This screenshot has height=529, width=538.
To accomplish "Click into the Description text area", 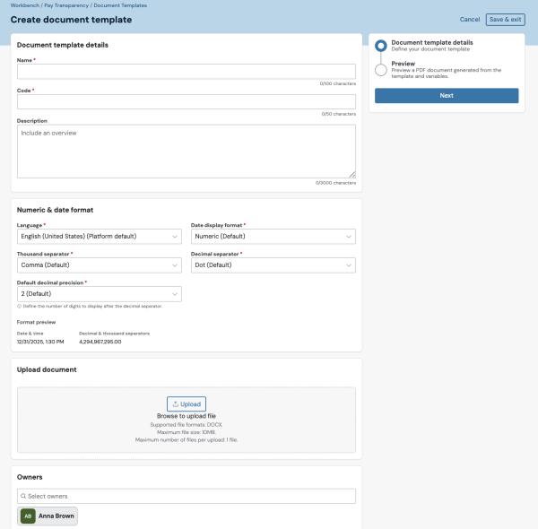I will [x=187, y=152].
